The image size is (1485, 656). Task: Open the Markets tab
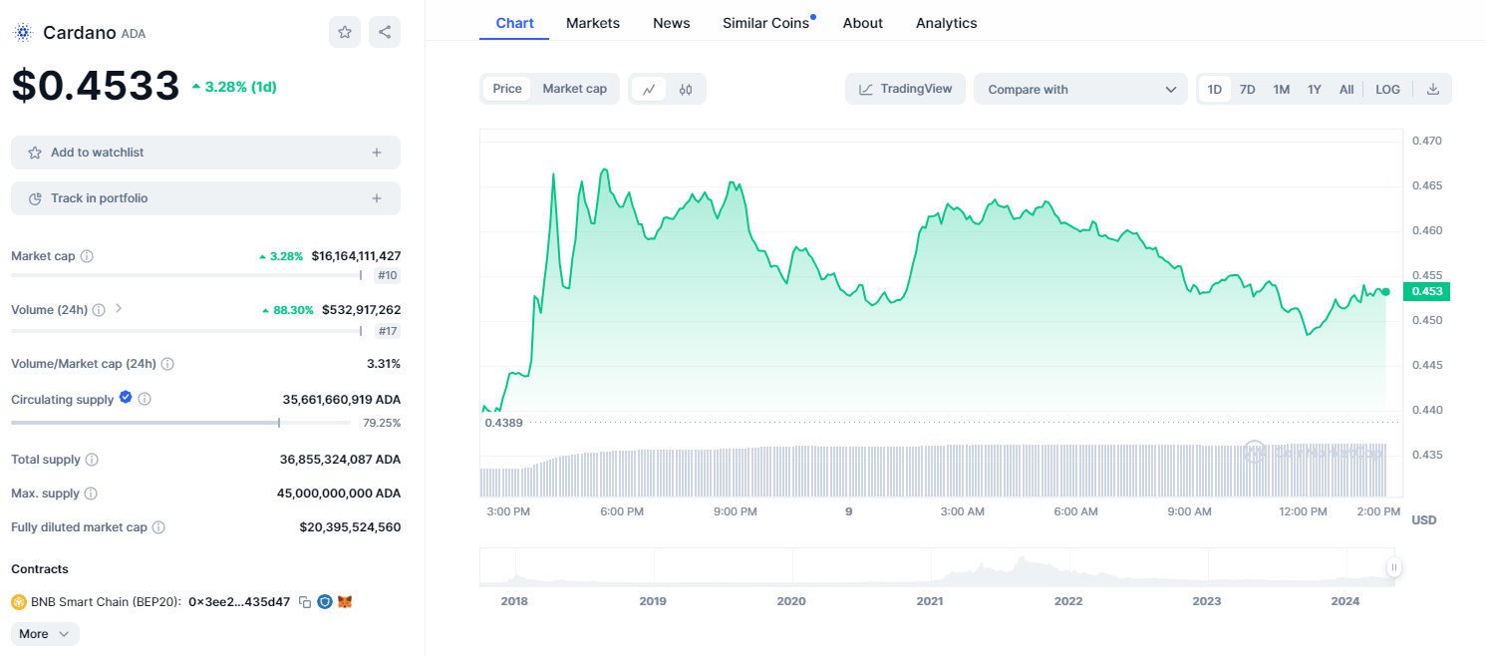pyautogui.click(x=592, y=23)
